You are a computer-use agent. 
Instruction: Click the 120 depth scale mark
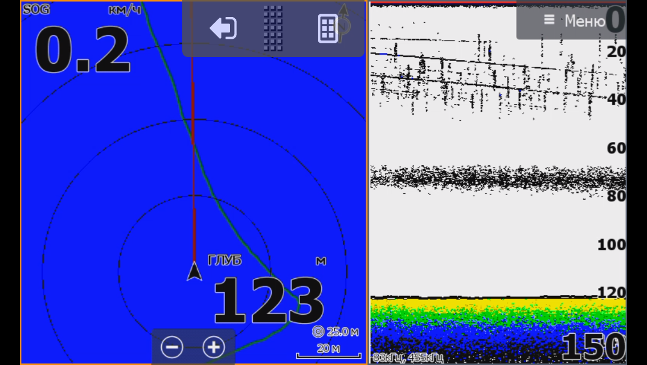coord(612,292)
